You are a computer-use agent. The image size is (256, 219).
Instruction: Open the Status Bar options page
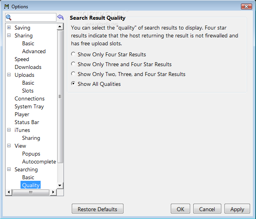point(27,122)
